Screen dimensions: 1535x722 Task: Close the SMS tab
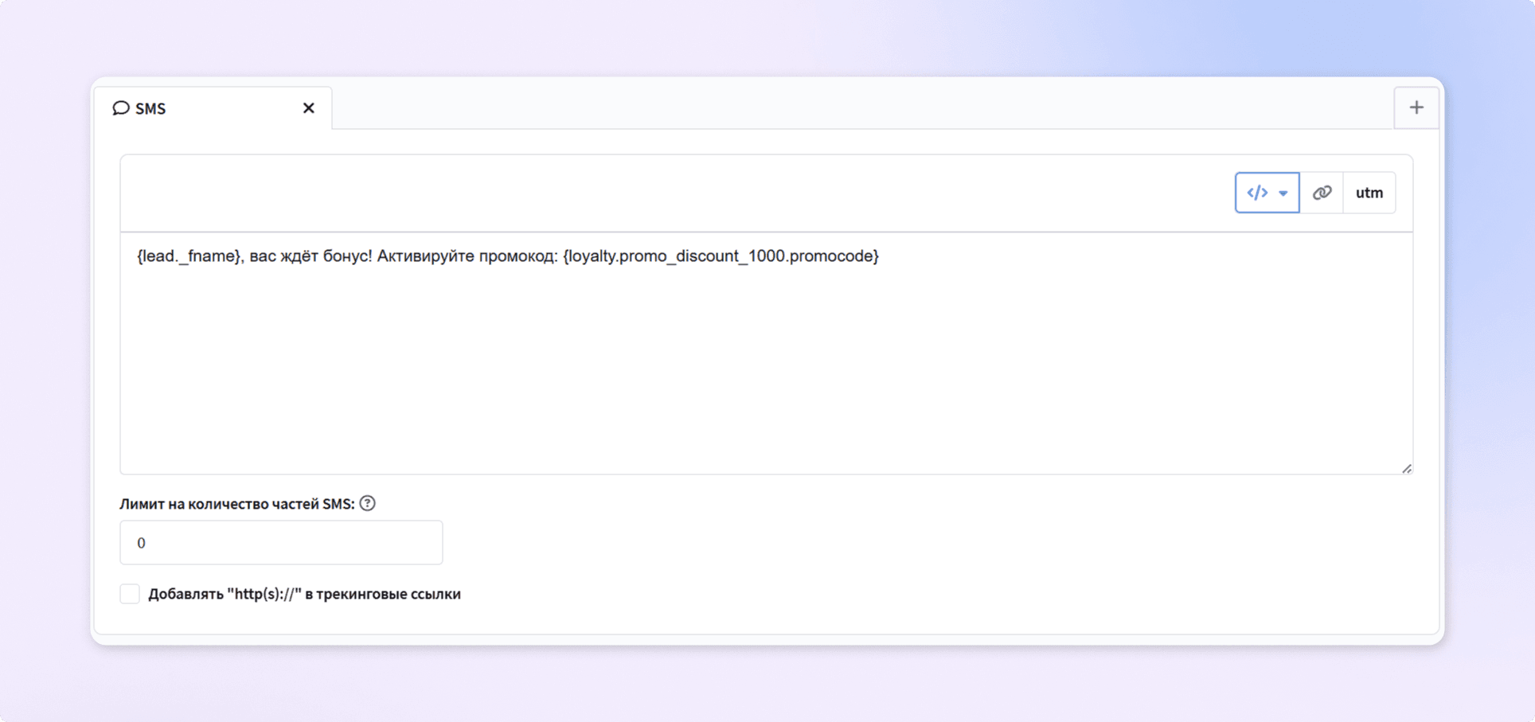click(309, 108)
